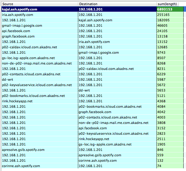
Task: Select destination kajal.ash.spotify.com cell
Action: click(117, 20)
